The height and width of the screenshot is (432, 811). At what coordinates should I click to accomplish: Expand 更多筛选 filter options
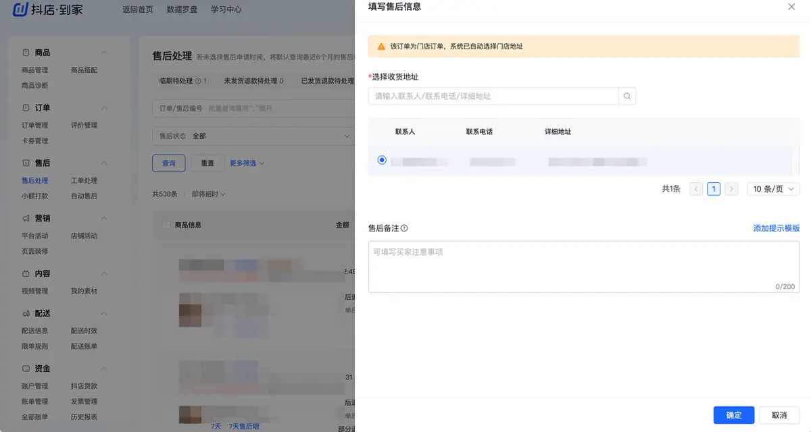pyautogui.click(x=247, y=163)
